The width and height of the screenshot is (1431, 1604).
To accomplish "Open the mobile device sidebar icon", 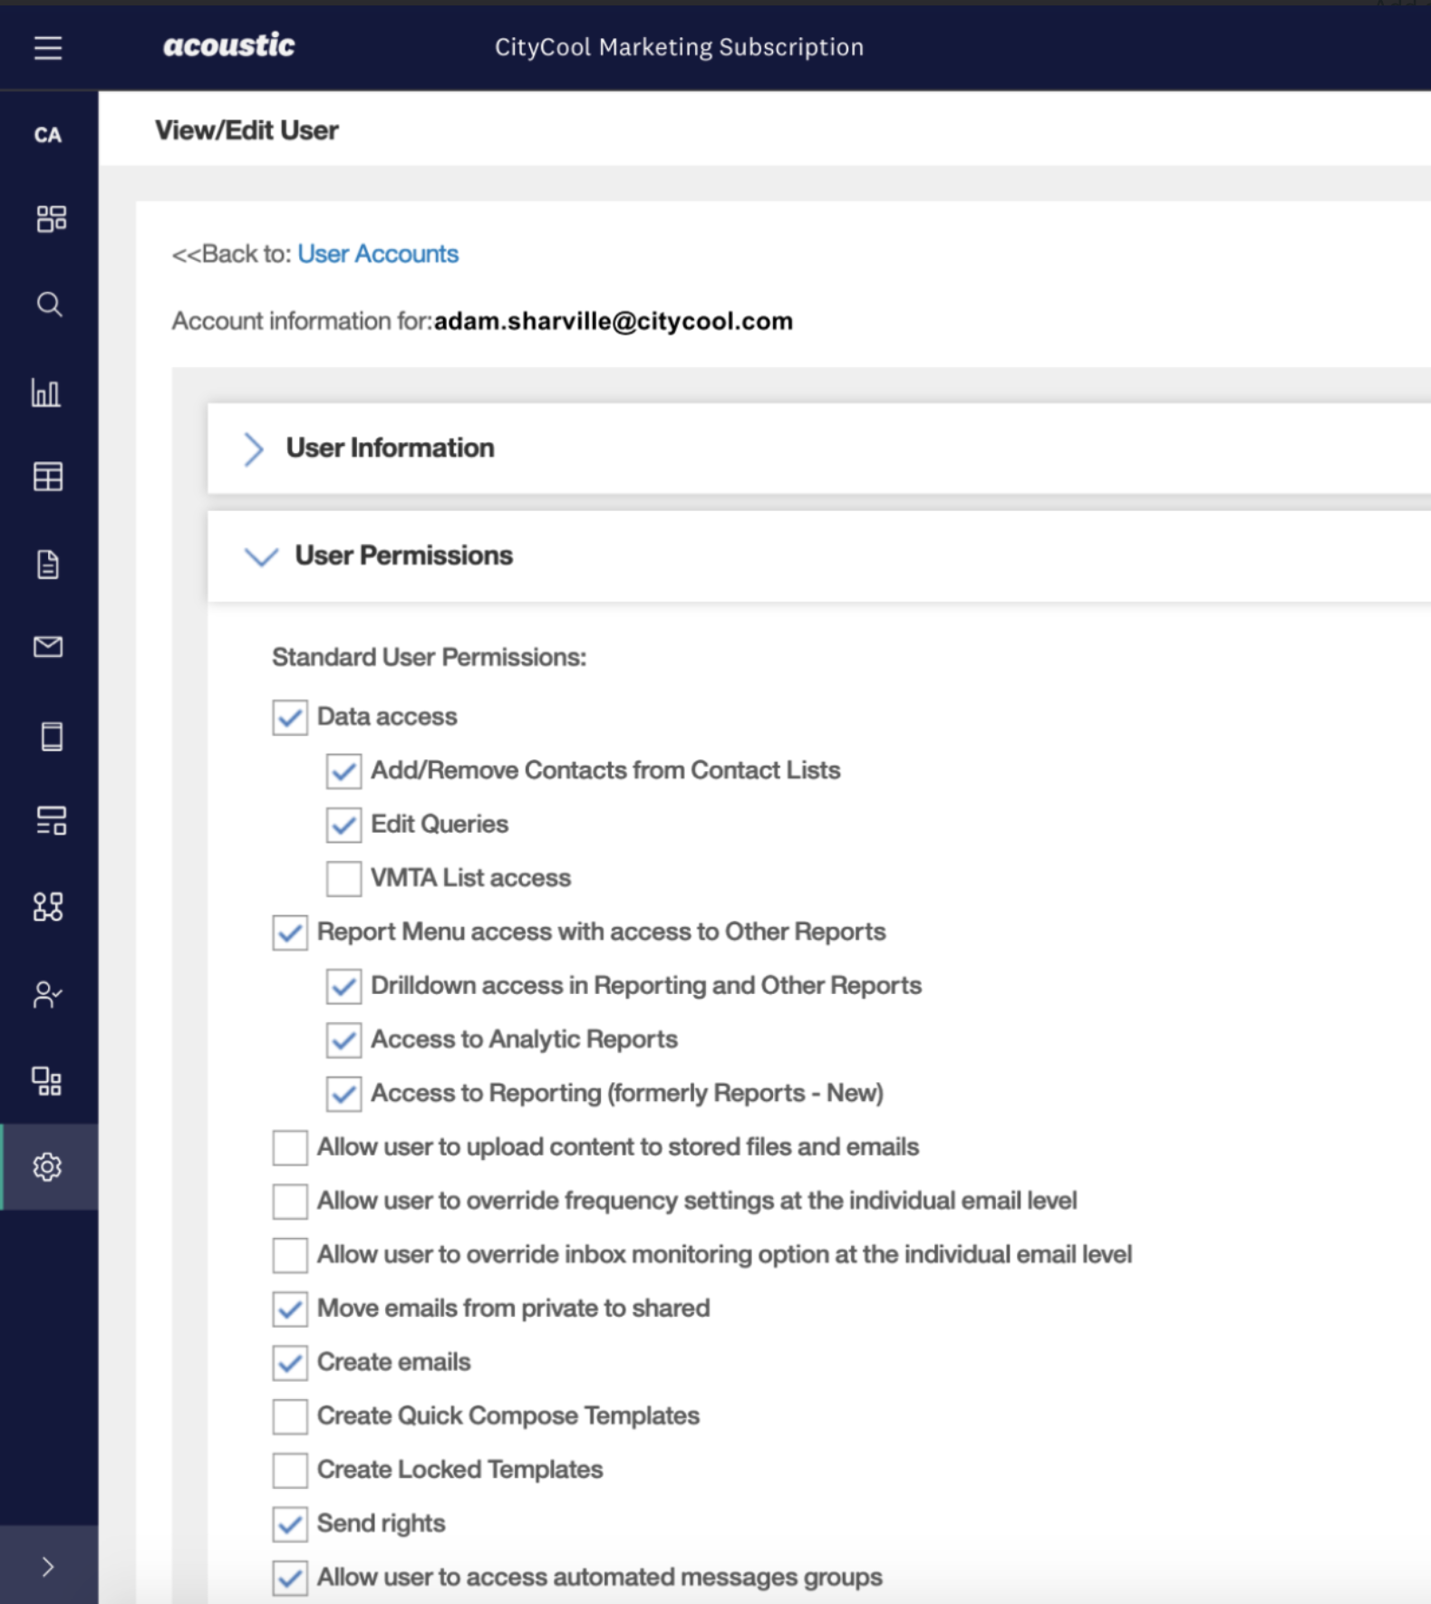I will [52, 736].
